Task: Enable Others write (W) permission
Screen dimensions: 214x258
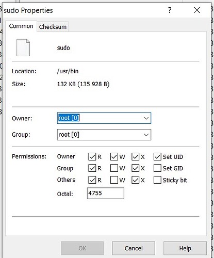Action: (x=114, y=180)
